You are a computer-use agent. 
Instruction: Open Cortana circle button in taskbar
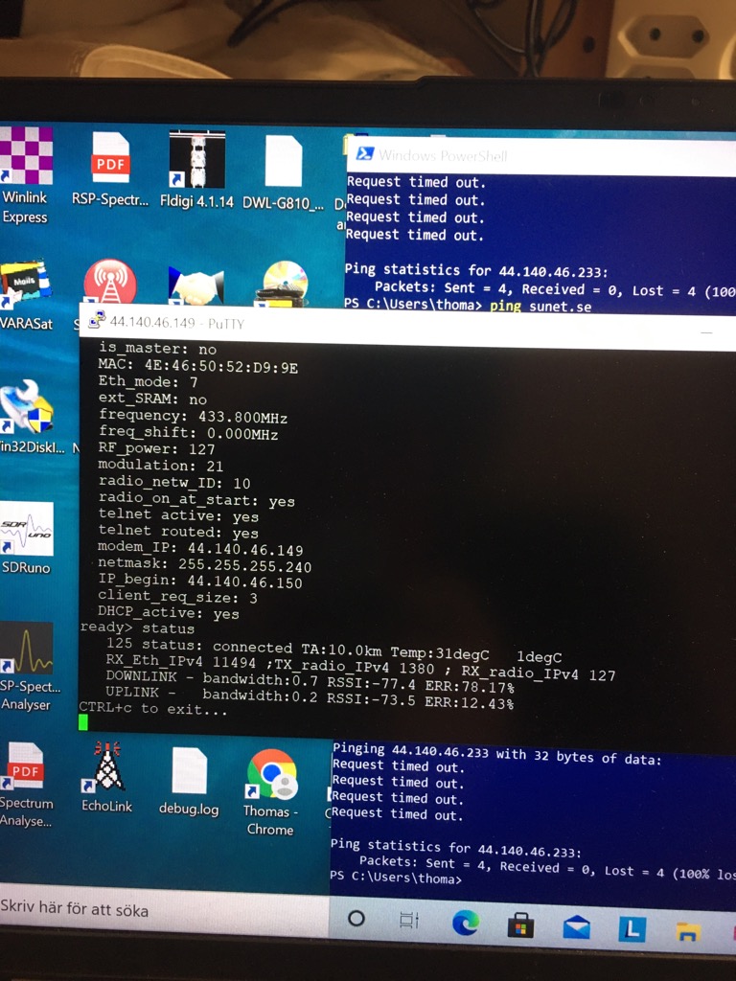[356, 919]
